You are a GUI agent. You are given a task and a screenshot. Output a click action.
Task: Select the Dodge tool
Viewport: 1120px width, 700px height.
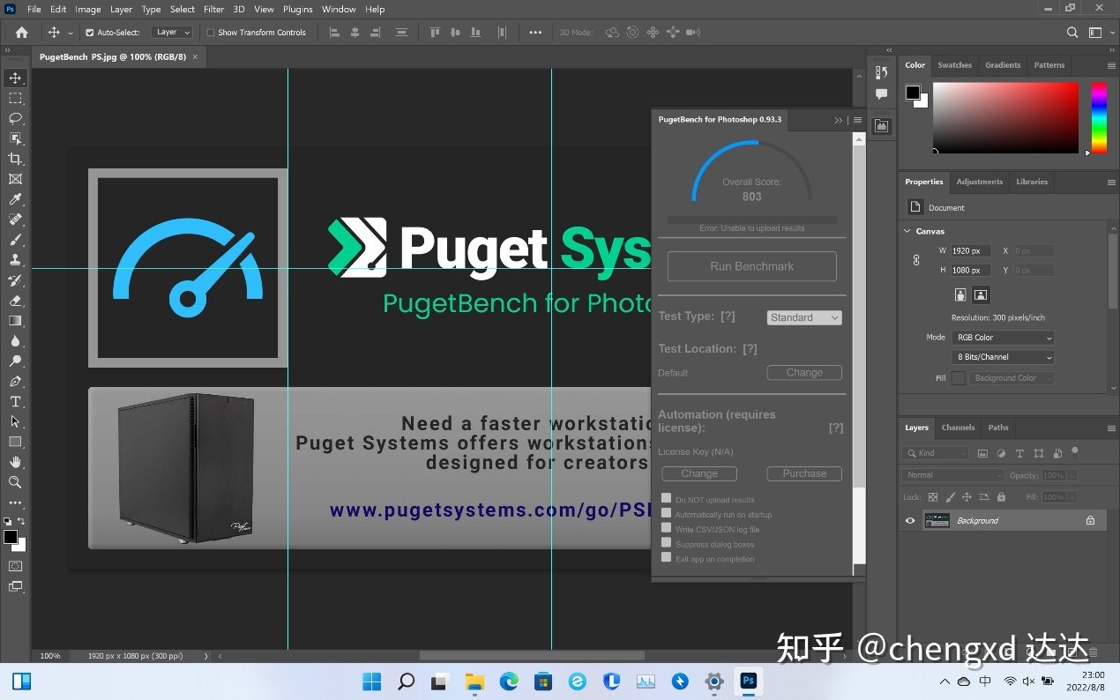(x=15, y=361)
